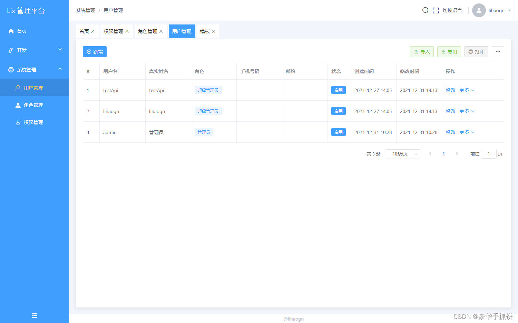
Task: Open the three-dots more options button
Action: pos(498,52)
